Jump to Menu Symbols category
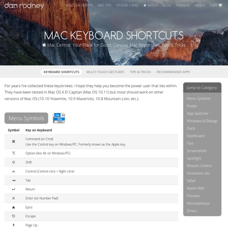 click(199, 98)
